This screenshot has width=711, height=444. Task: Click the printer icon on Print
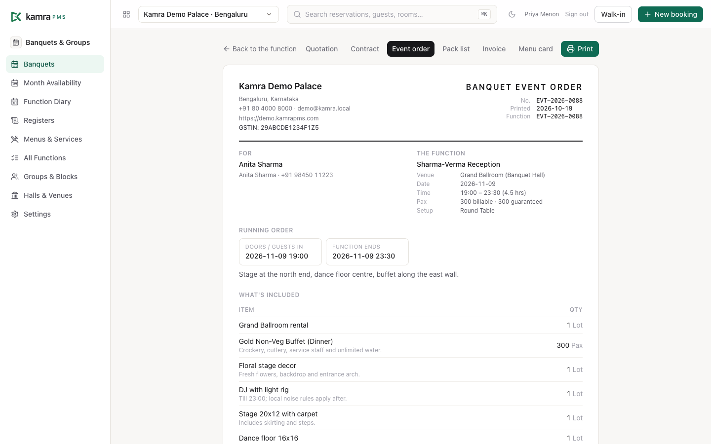(571, 49)
